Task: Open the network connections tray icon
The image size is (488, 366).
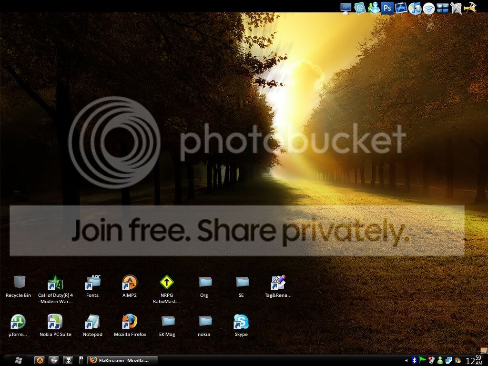Action: 448,360
